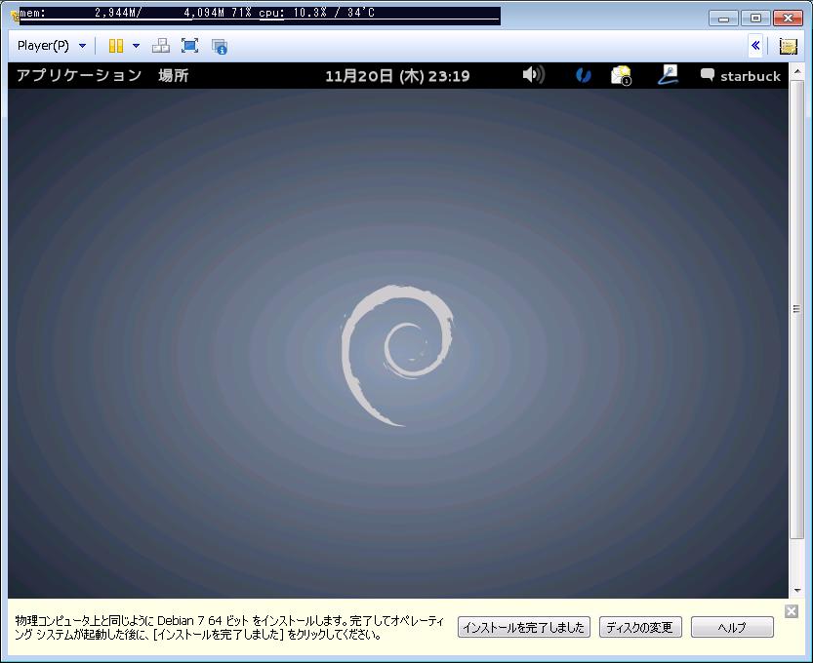This screenshot has height=663, width=813.
Task: Open the starbuck user menu
Action: (x=750, y=76)
